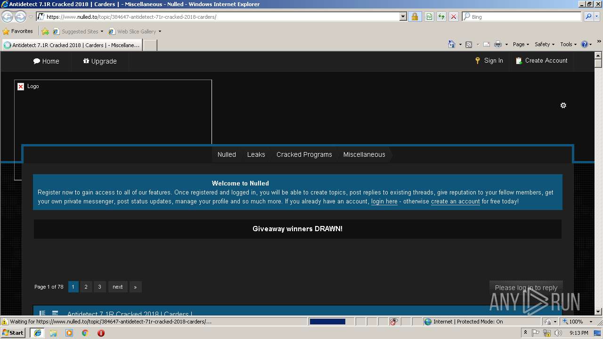View RSS feeds icon on command bar
The height and width of the screenshot is (339, 603).
[x=469, y=44]
